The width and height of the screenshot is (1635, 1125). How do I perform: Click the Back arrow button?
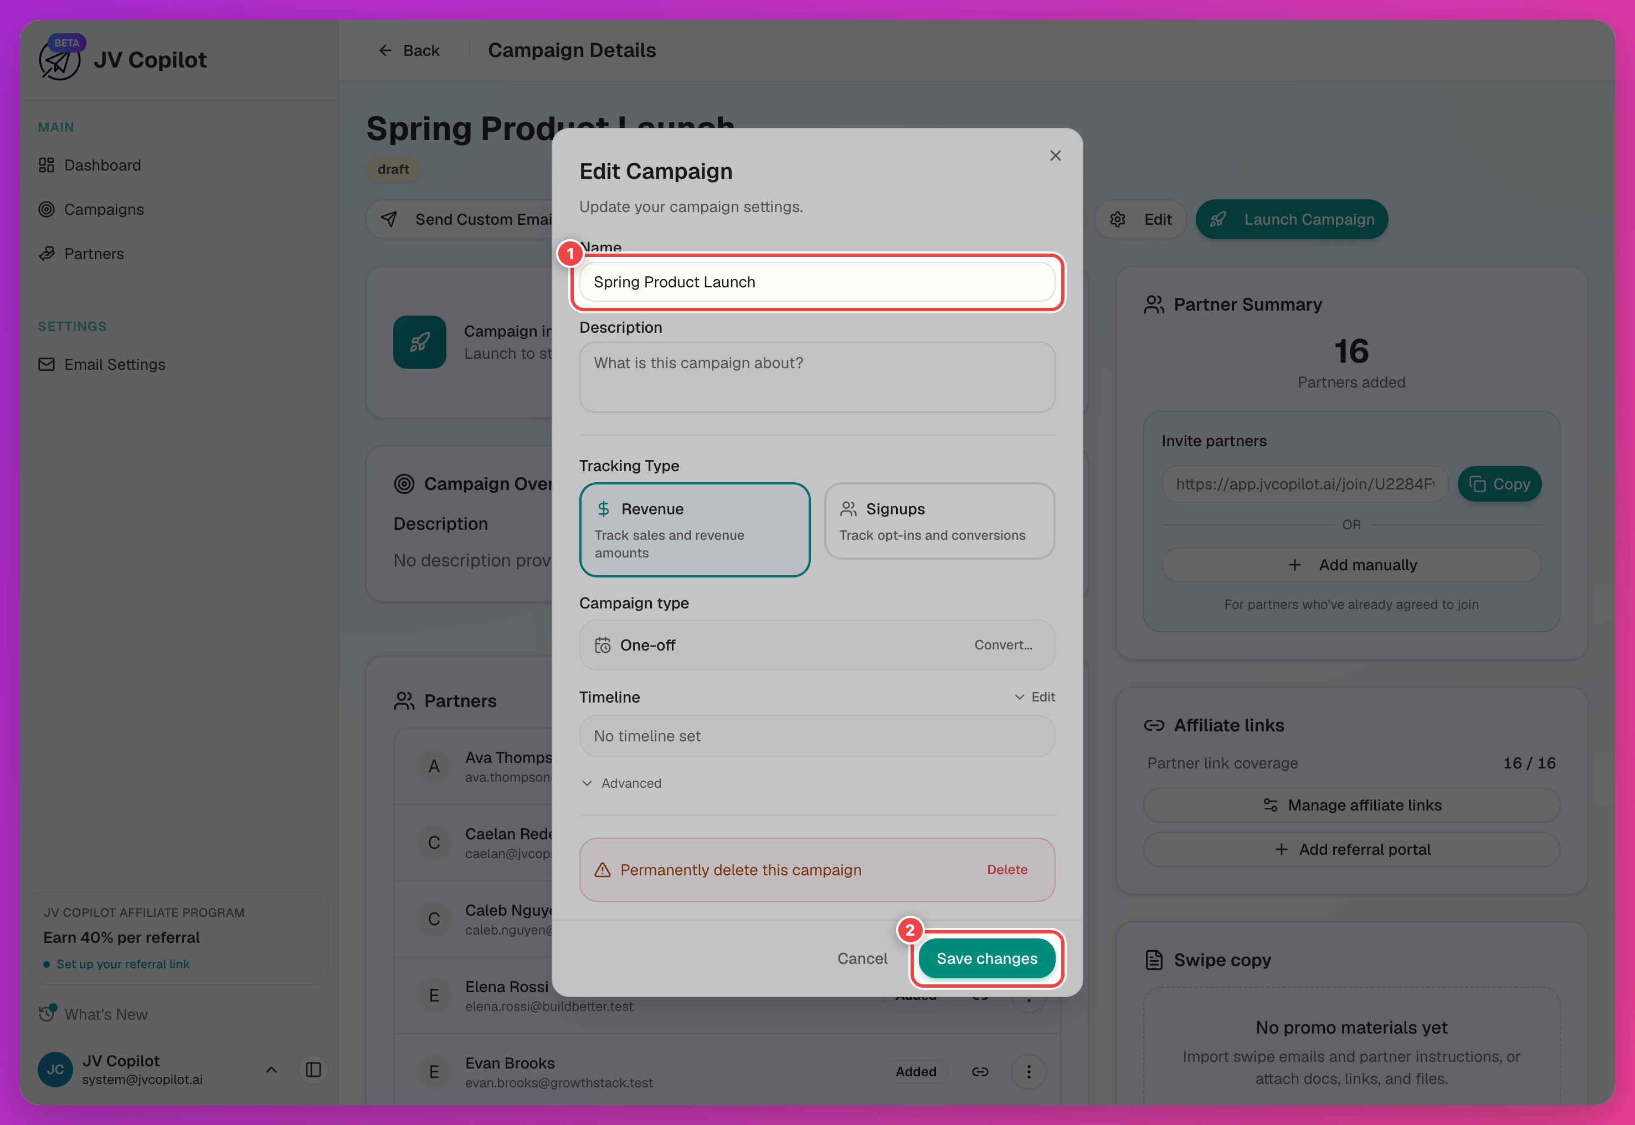409,51
